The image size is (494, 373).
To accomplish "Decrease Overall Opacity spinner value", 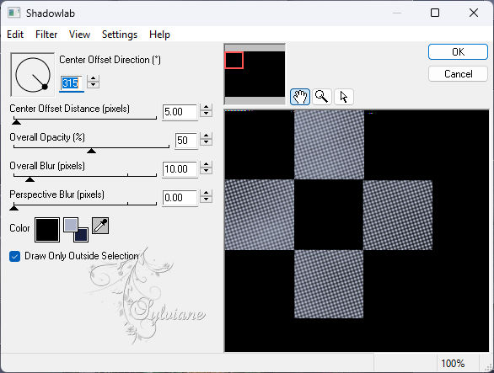I will tap(206, 143).
